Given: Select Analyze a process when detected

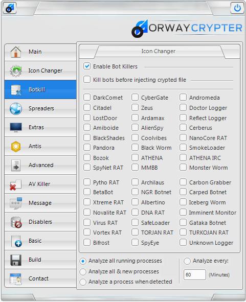Looking at the screenshot, I should coord(83,282).
